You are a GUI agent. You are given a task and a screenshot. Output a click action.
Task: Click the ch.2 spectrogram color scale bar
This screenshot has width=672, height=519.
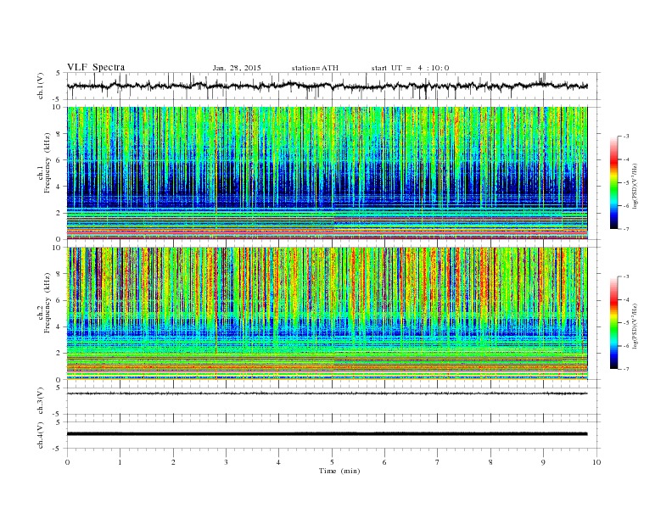614,323
